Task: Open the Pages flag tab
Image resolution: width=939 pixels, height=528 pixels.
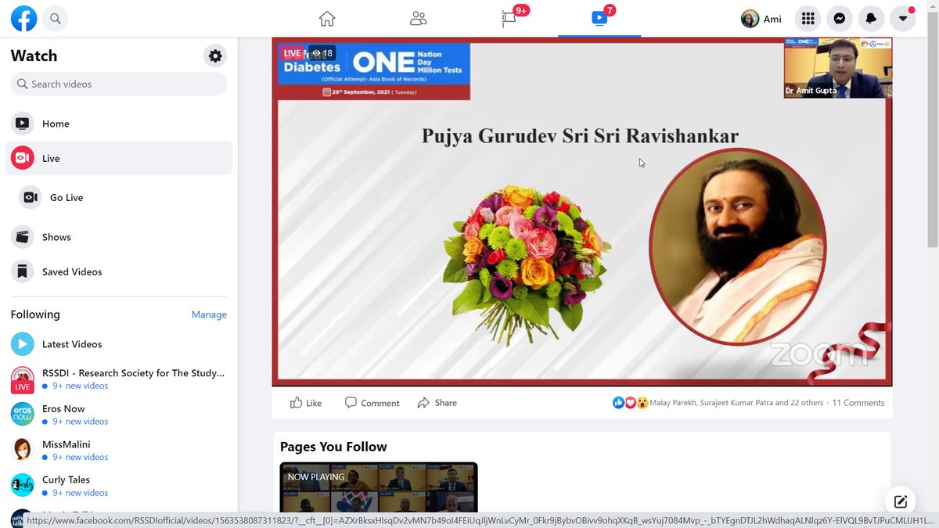Action: click(509, 18)
